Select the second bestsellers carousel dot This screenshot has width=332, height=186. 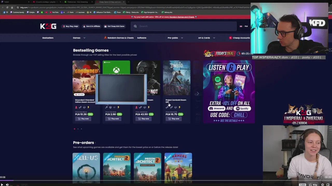[78, 129]
